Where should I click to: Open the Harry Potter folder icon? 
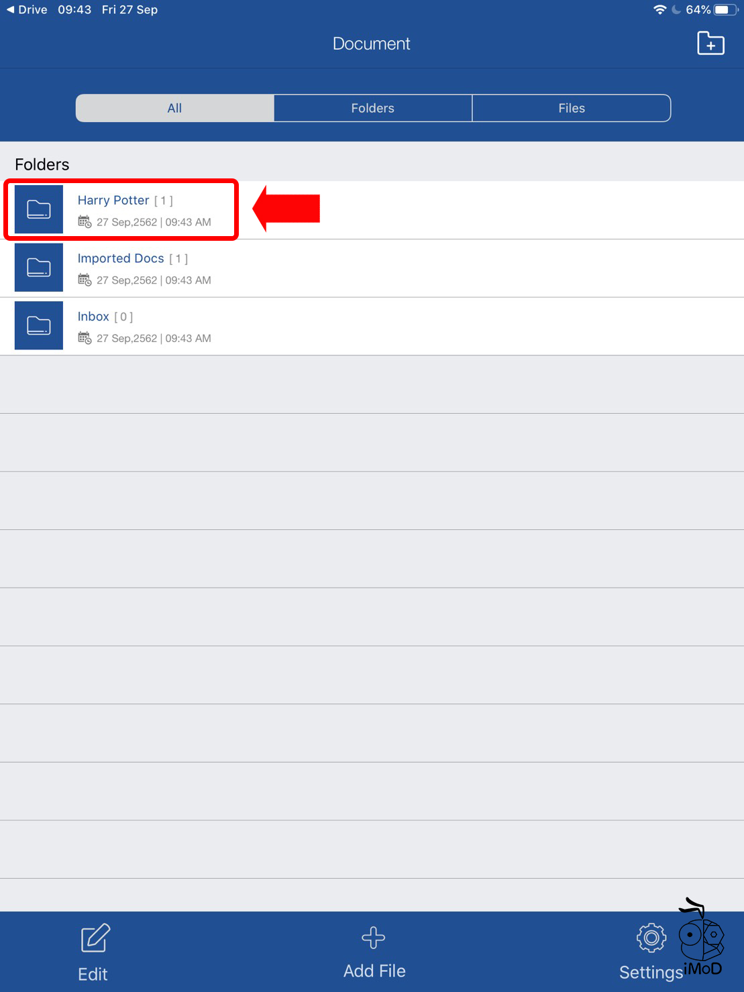click(x=39, y=210)
